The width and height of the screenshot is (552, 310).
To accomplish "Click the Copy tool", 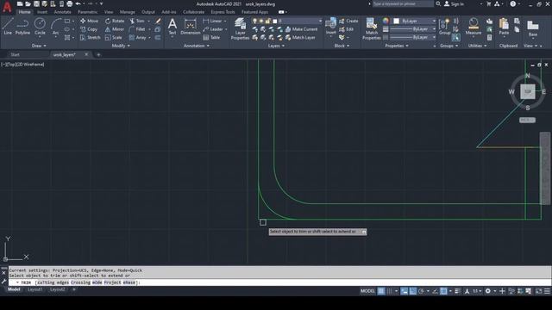I will (x=89, y=29).
